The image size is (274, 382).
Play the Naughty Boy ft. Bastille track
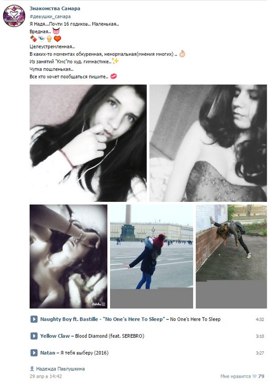pyautogui.click(x=34, y=319)
